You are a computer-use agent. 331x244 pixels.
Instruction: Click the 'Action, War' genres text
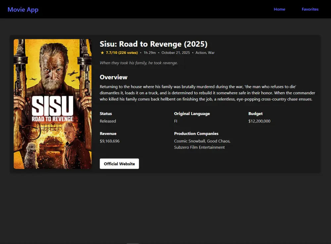205,53
